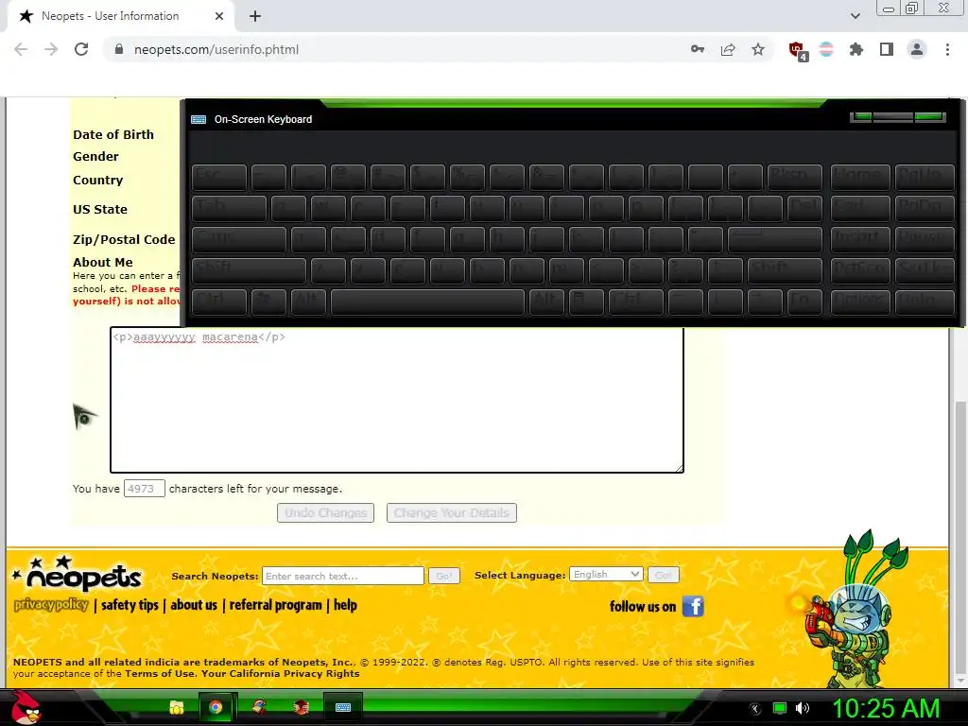Focus the Search Neopets field

click(x=343, y=576)
